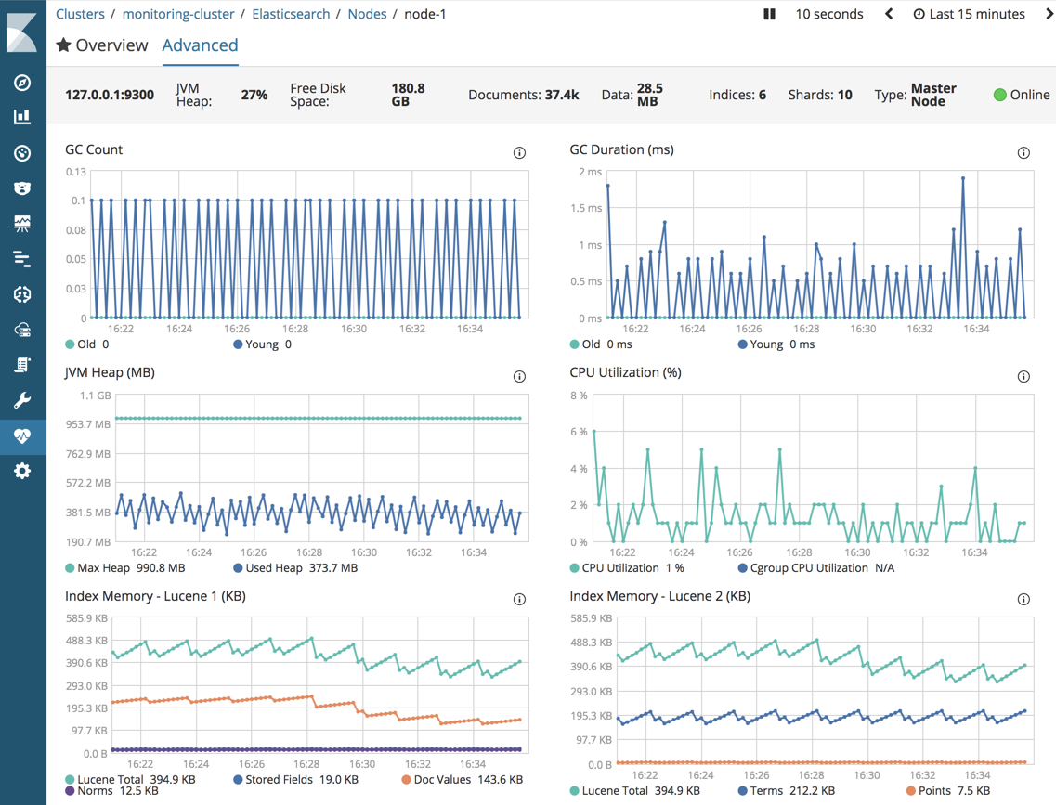Open the Dashboard app icon
Image resolution: width=1056 pixels, height=805 pixels.
click(x=22, y=152)
